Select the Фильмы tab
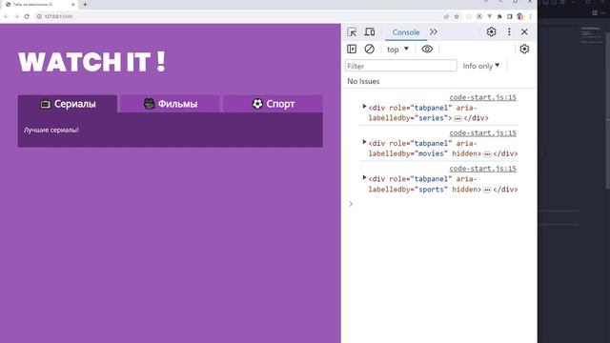The height and width of the screenshot is (343, 610). coord(170,104)
